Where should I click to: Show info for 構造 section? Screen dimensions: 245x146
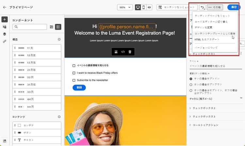(x=59, y=39)
